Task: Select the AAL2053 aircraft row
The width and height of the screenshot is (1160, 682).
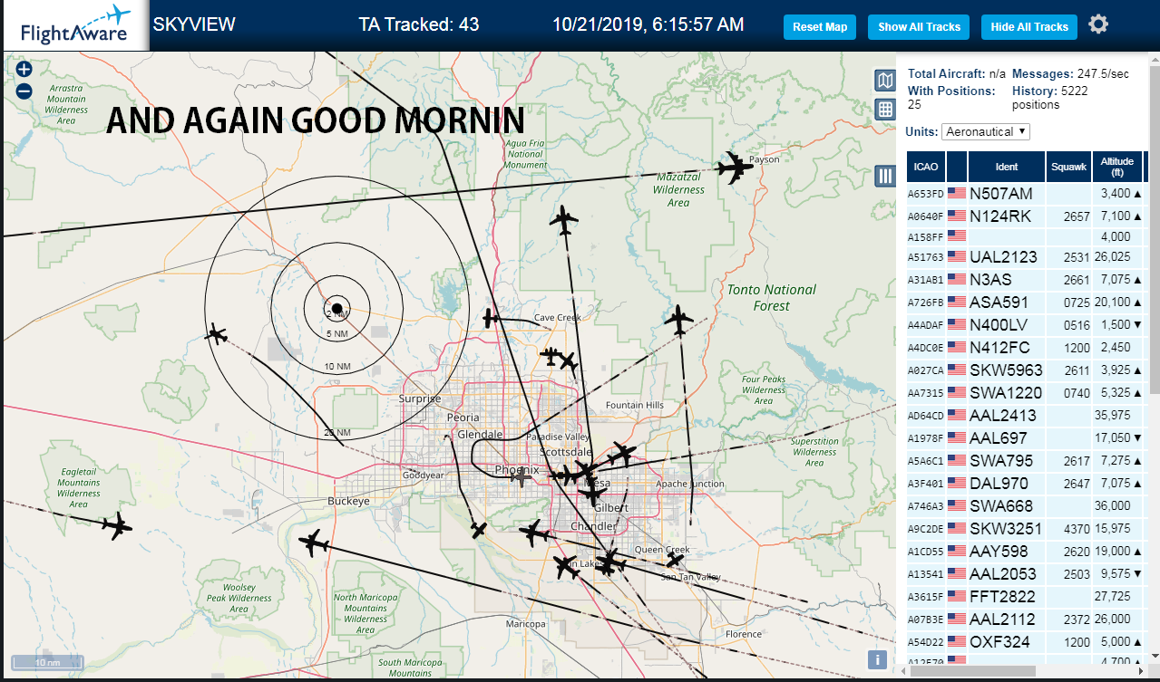Action: 1026,573
